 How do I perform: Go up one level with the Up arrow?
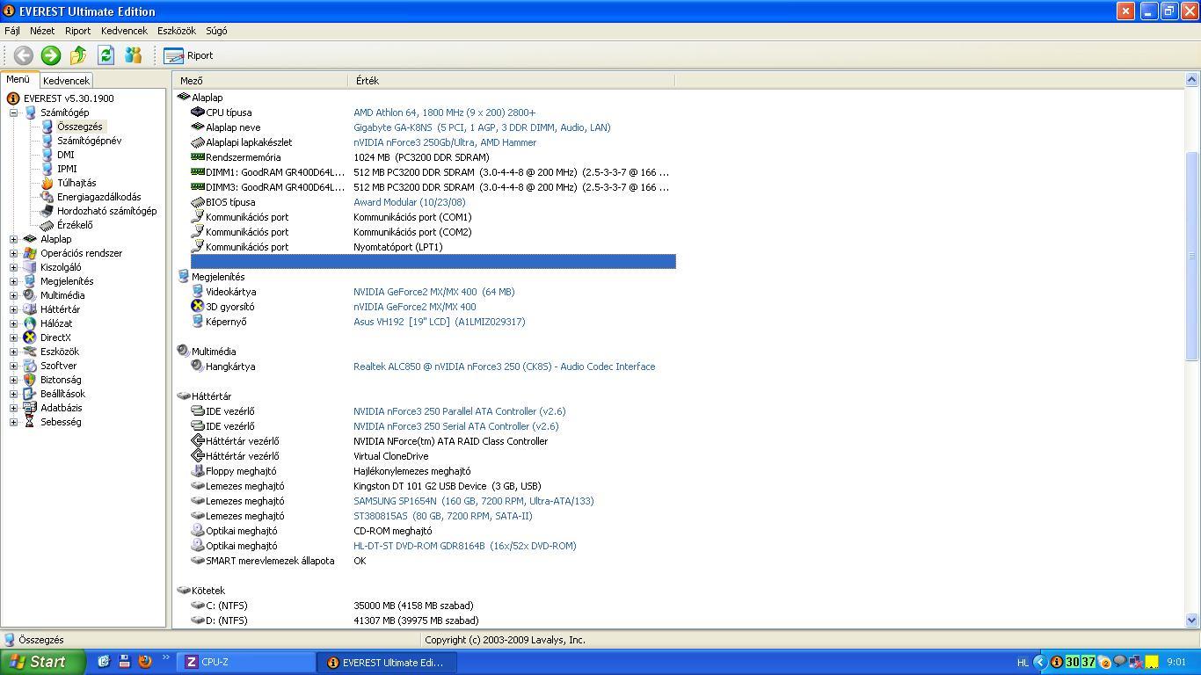tap(78, 55)
